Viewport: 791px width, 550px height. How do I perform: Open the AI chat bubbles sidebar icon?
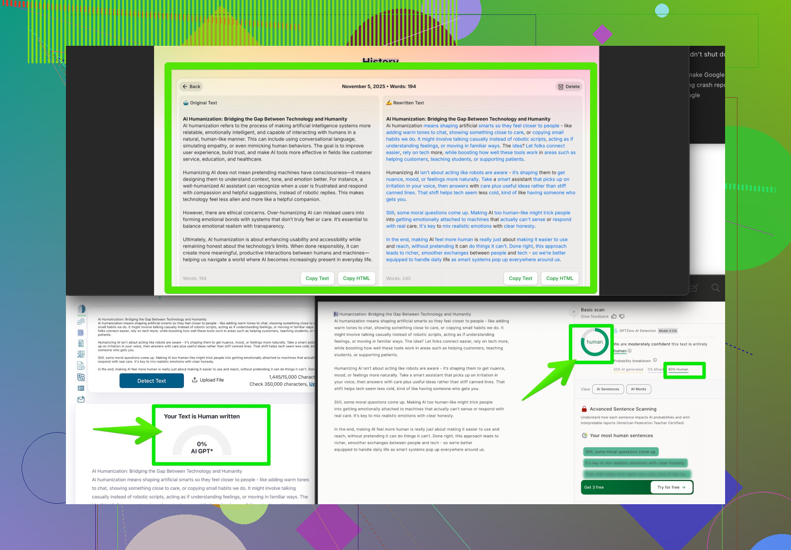coord(81,322)
